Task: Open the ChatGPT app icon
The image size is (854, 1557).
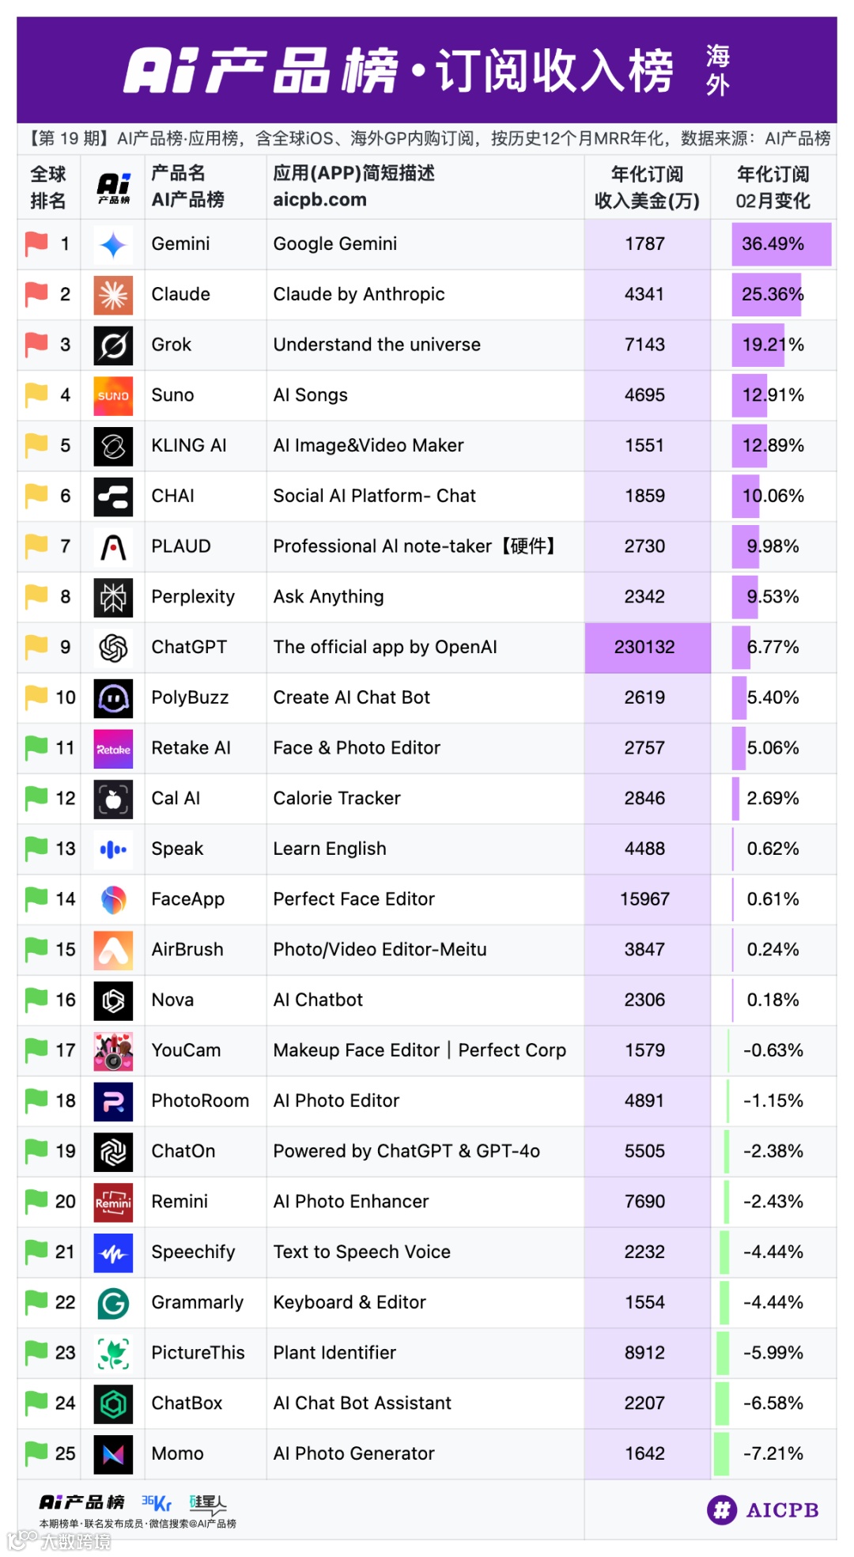Action: tap(113, 648)
